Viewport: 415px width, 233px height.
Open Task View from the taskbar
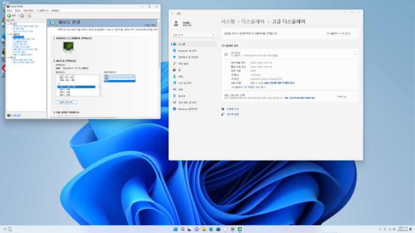pos(189,229)
